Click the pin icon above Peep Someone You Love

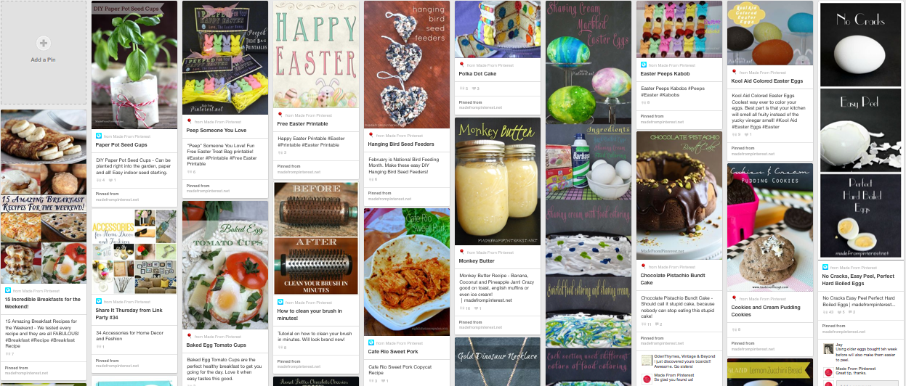click(x=190, y=122)
